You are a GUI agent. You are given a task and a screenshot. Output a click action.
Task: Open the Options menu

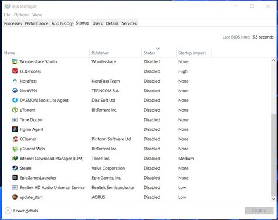pyautogui.click(x=21, y=15)
